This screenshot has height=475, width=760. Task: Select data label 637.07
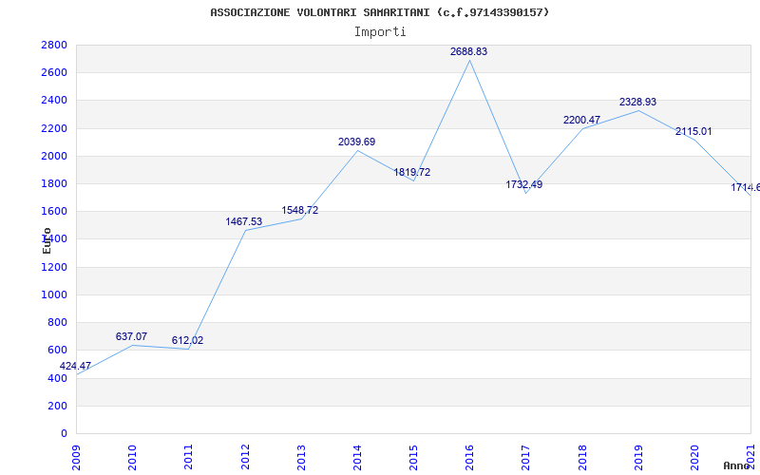[131, 336]
